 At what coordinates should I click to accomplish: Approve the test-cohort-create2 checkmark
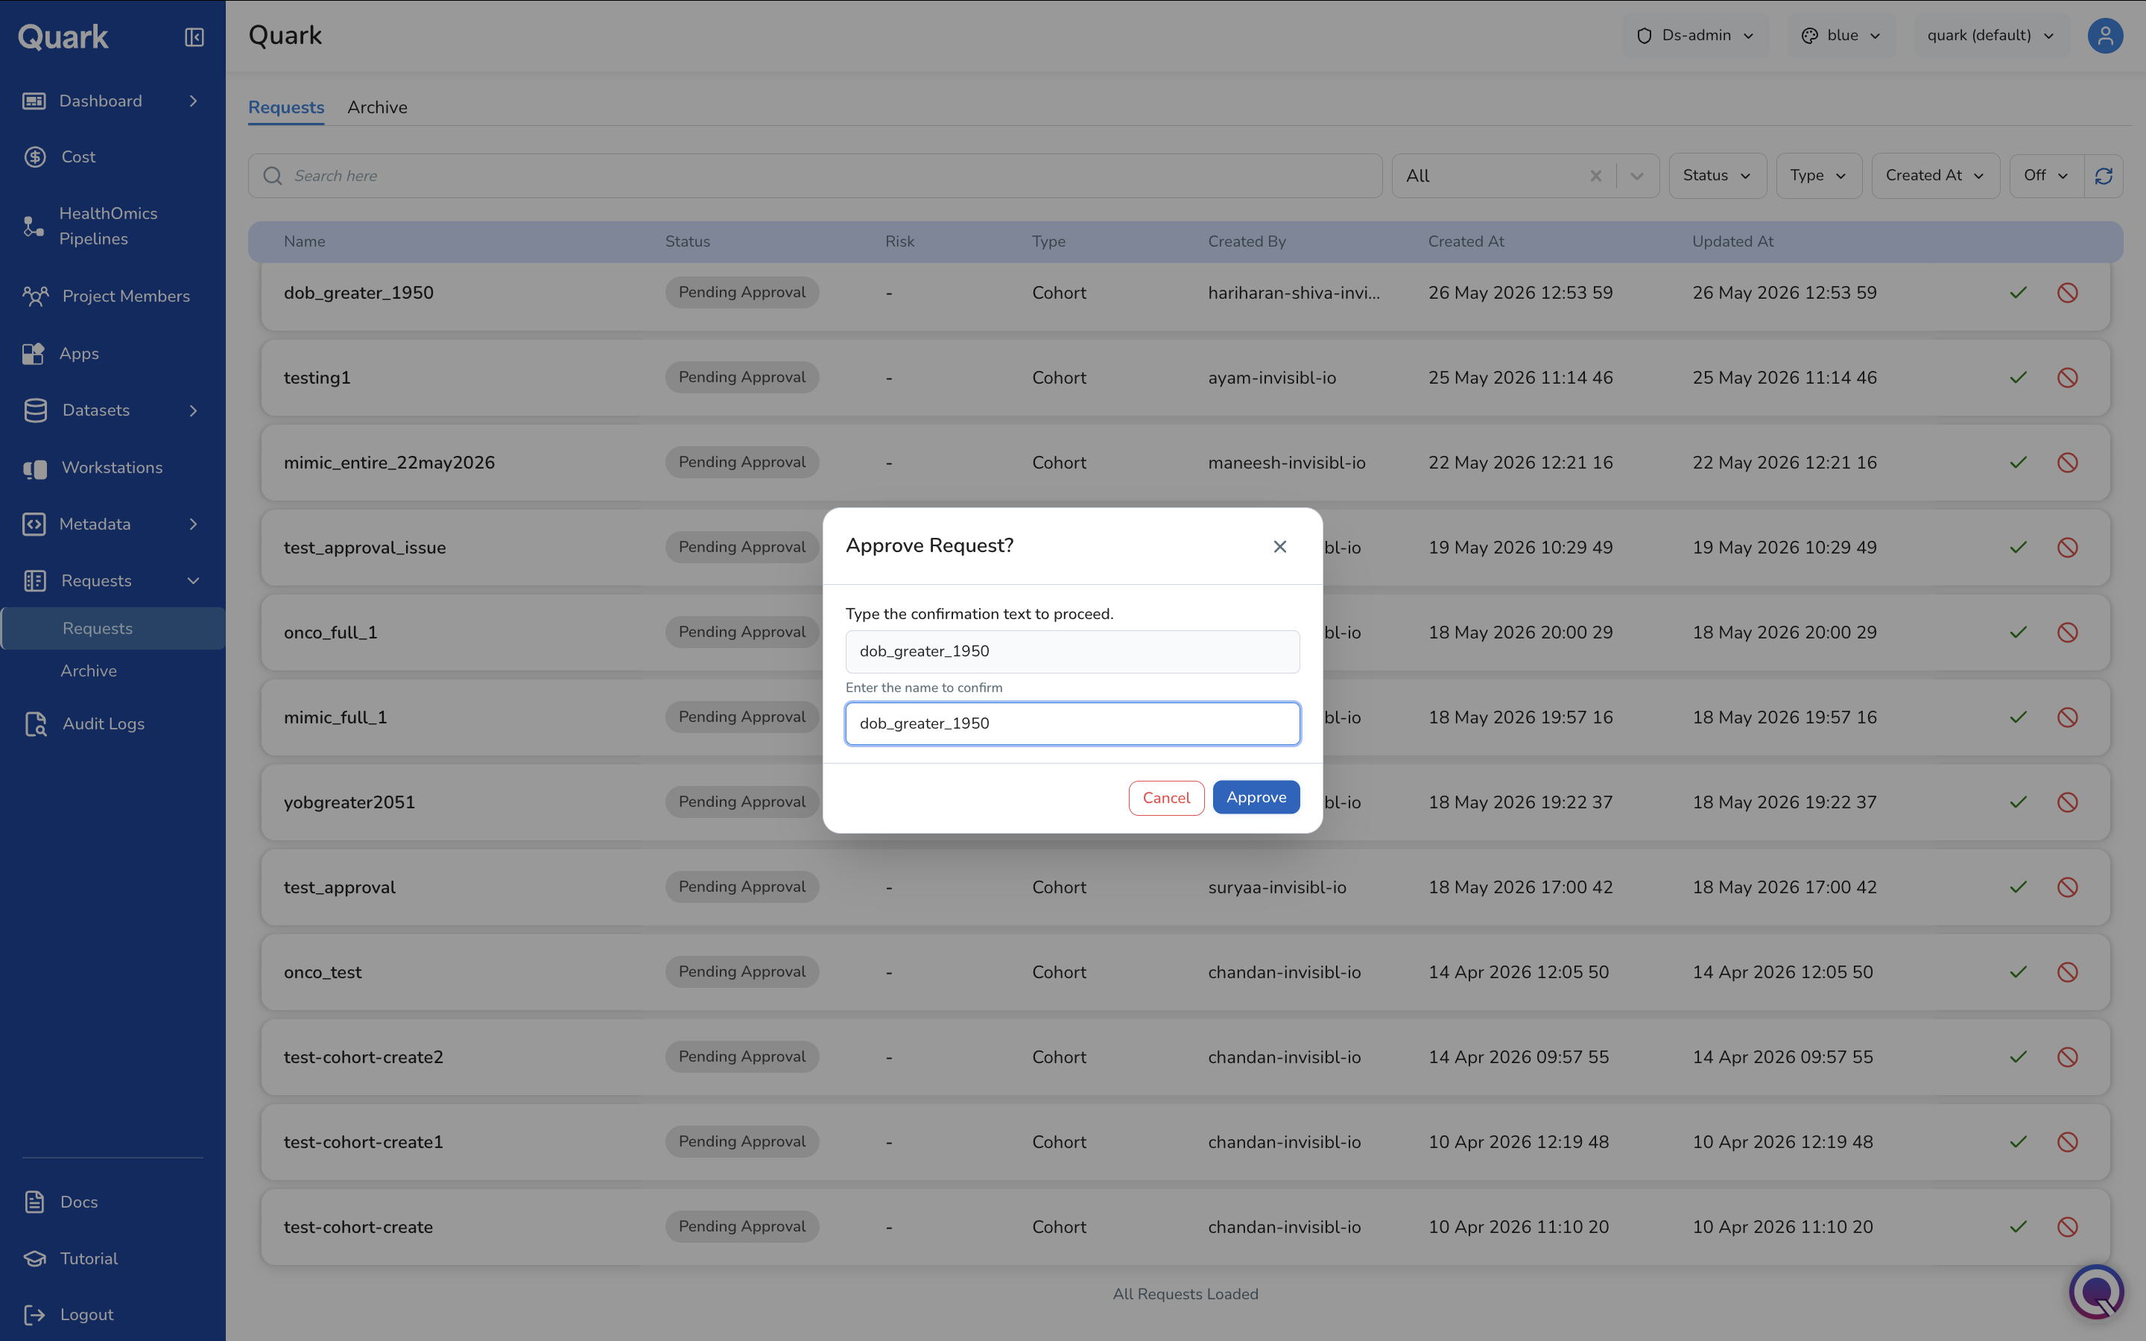(x=2019, y=1057)
